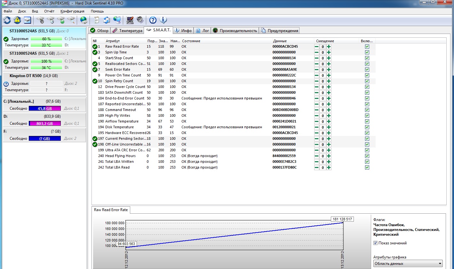Image resolution: width=454 pixels, height=269 pixels.
Task: Sort by the Атрибут column header
Action: (125, 41)
